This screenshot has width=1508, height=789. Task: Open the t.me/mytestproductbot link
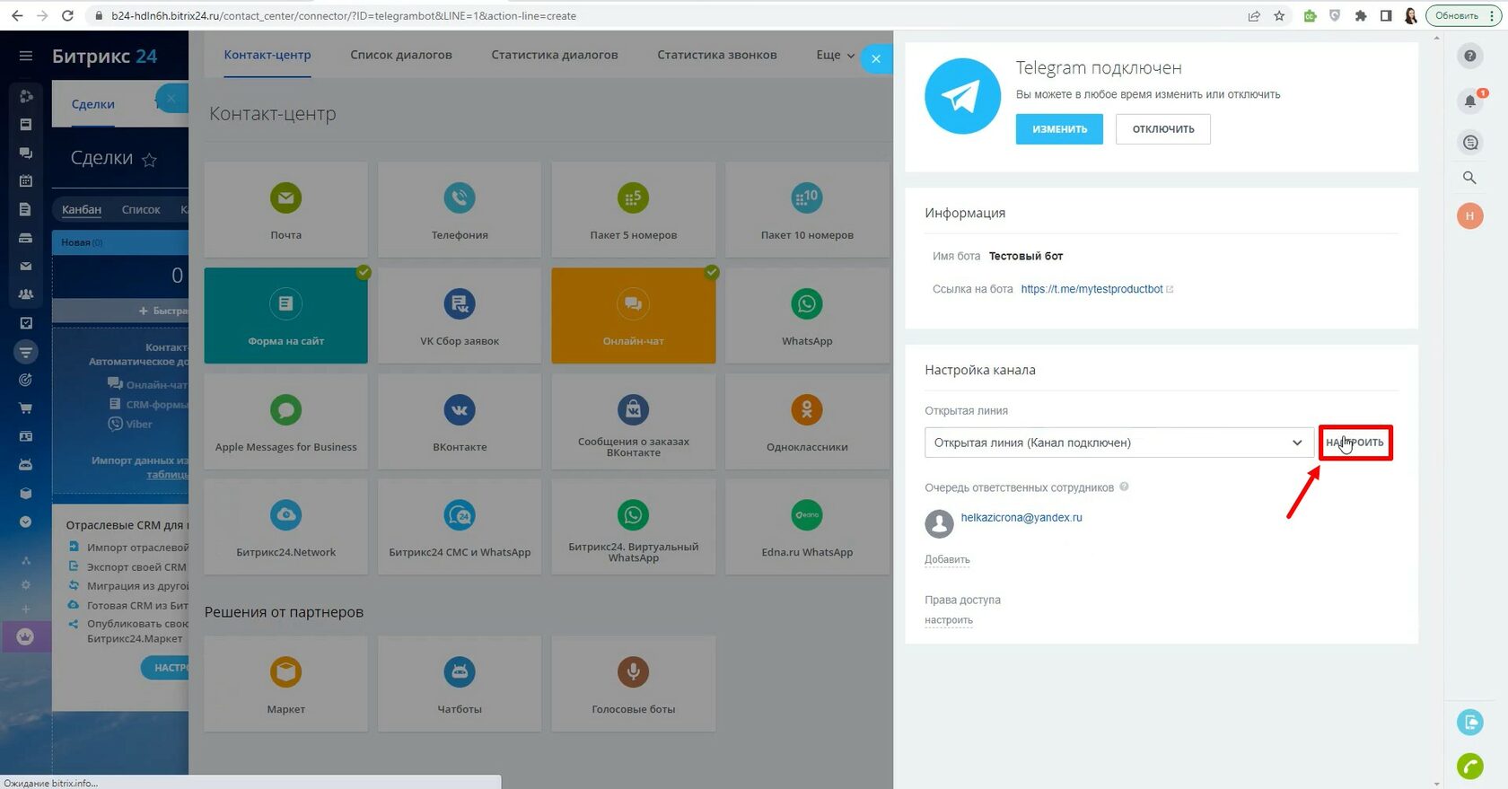coord(1092,289)
